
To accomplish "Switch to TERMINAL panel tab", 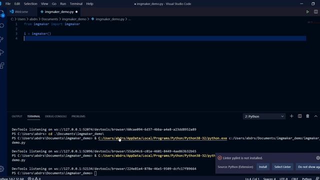I will click(x=33, y=116).
